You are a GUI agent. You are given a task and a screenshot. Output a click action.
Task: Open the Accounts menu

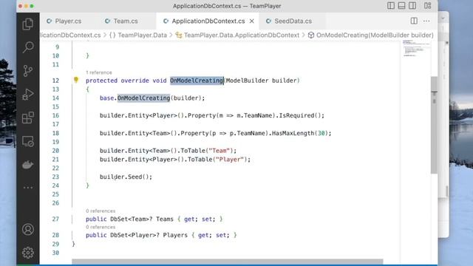coord(28,230)
